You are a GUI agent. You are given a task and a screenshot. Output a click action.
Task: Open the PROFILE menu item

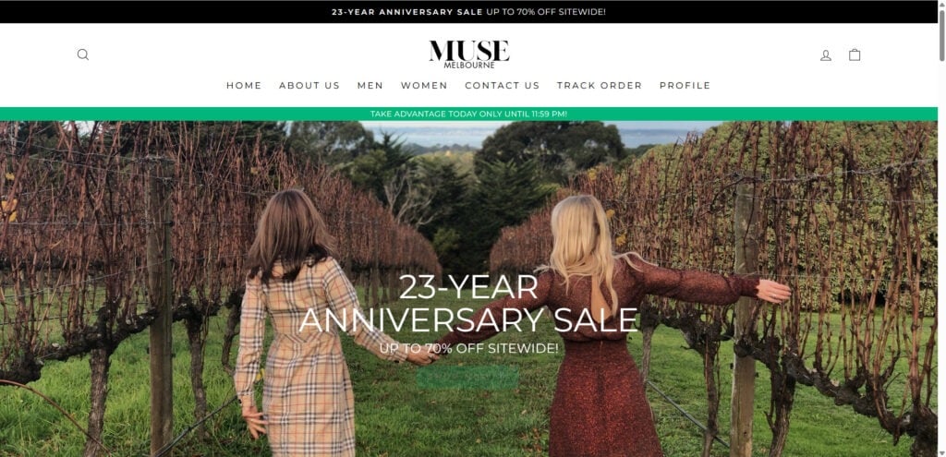click(x=685, y=86)
